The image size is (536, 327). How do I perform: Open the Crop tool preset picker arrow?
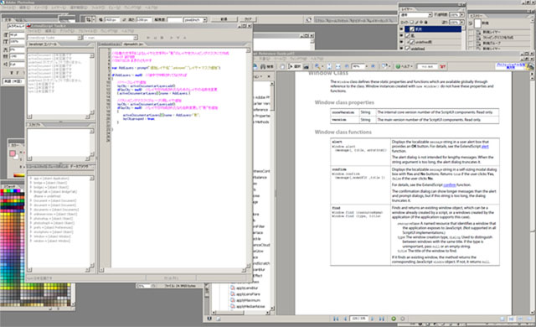93,19
